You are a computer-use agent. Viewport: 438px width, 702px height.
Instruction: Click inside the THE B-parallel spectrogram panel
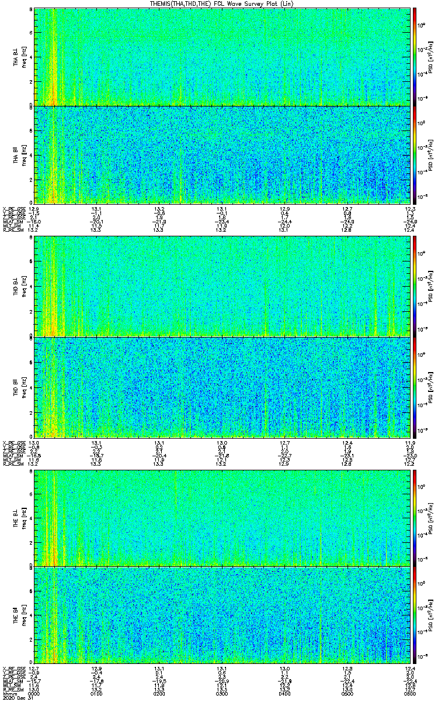[222, 615]
